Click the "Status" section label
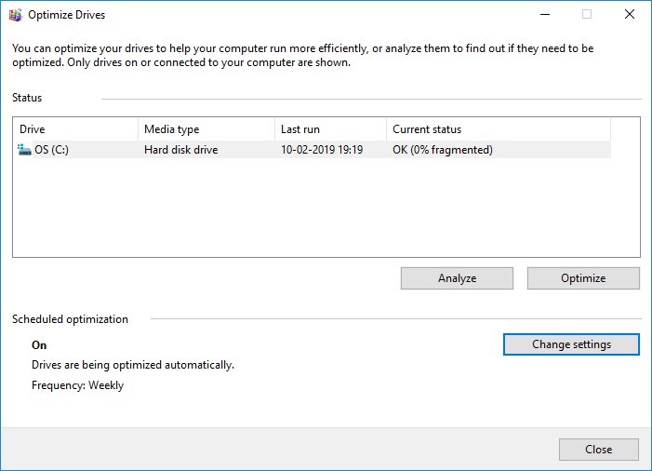 tap(27, 98)
